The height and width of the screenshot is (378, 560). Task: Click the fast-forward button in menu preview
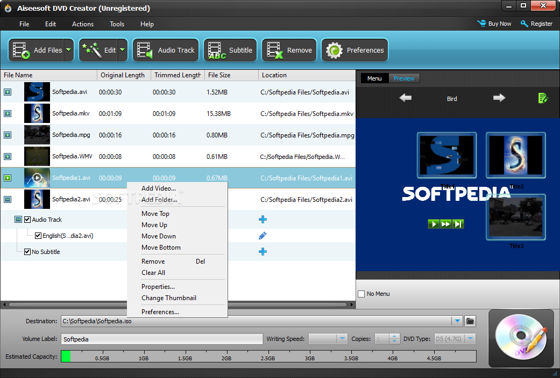click(446, 224)
